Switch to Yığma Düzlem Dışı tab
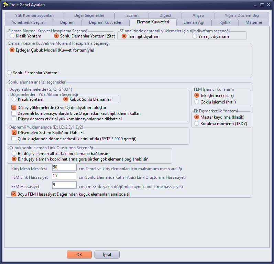This screenshot has height=264, width=274. click(242, 15)
